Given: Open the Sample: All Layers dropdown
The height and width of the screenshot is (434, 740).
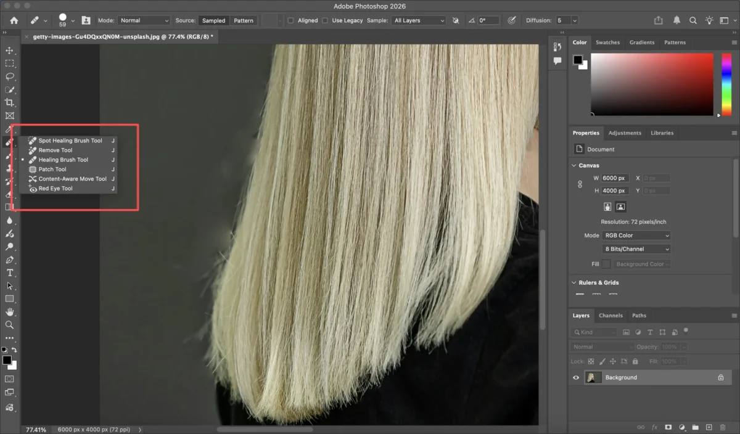Looking at the screenshot, I should pos(419,20).
